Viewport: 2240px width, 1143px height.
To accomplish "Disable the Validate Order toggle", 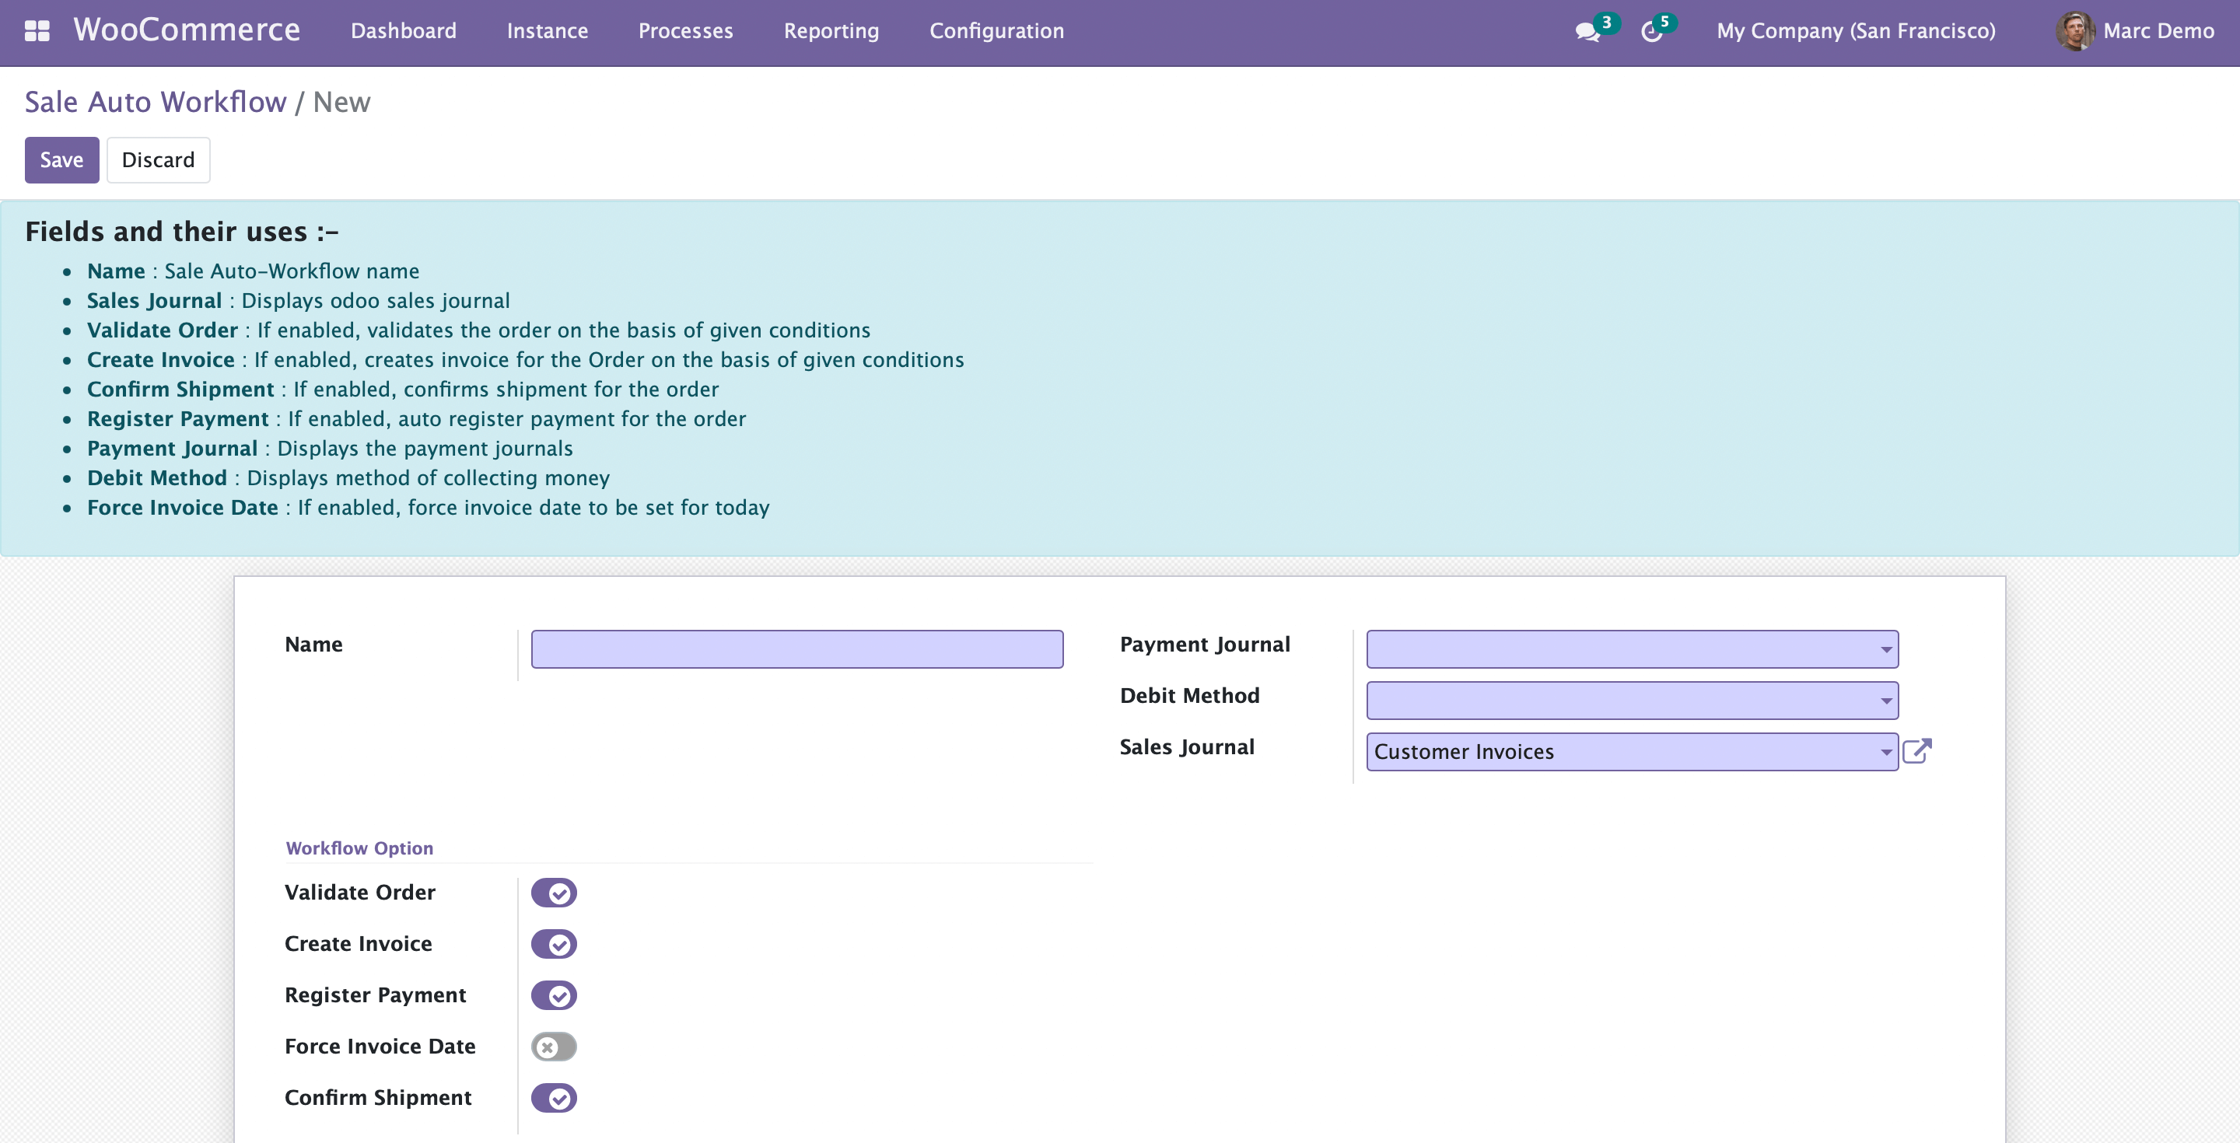I will pos(554,893).
